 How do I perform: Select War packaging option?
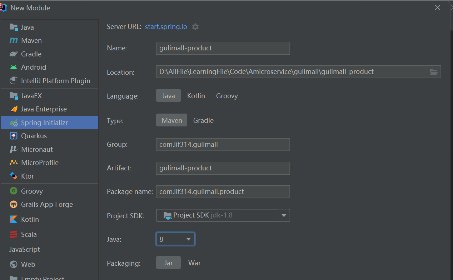coord(194,263)
